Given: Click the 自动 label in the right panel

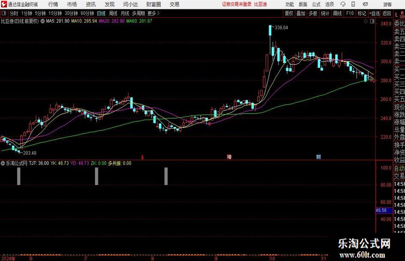Looking at the screenshot, I should (399, 168).
